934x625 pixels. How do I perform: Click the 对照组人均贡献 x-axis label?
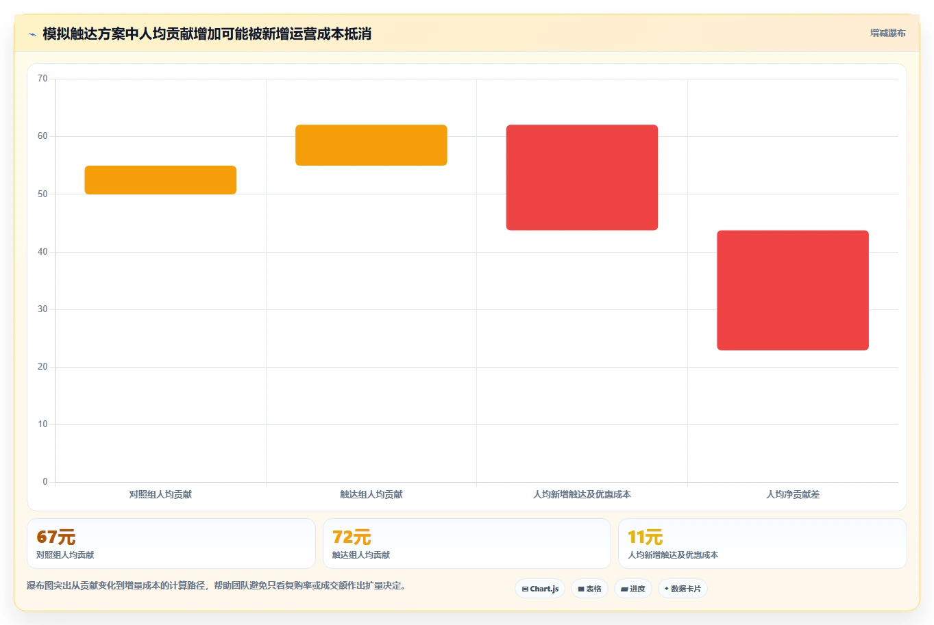[x=160, y=494]
